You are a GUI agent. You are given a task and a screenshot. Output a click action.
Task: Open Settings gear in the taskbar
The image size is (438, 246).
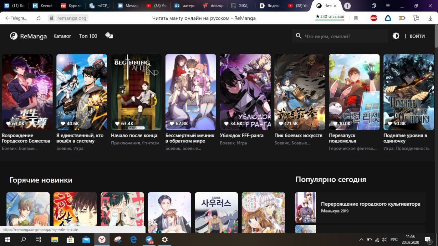point(165,239)
